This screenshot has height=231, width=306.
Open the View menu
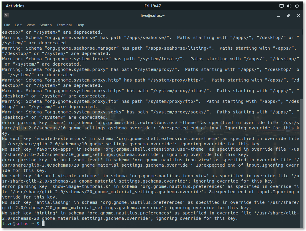pos(30,25)
